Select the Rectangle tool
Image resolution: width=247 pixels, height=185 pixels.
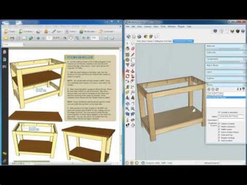[127, 55]
